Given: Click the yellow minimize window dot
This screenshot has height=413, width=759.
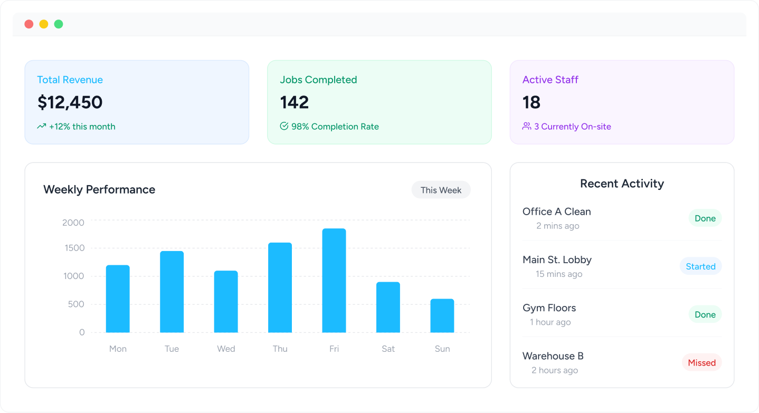Looking at the screenshot, I should click(x=44, y=24).
